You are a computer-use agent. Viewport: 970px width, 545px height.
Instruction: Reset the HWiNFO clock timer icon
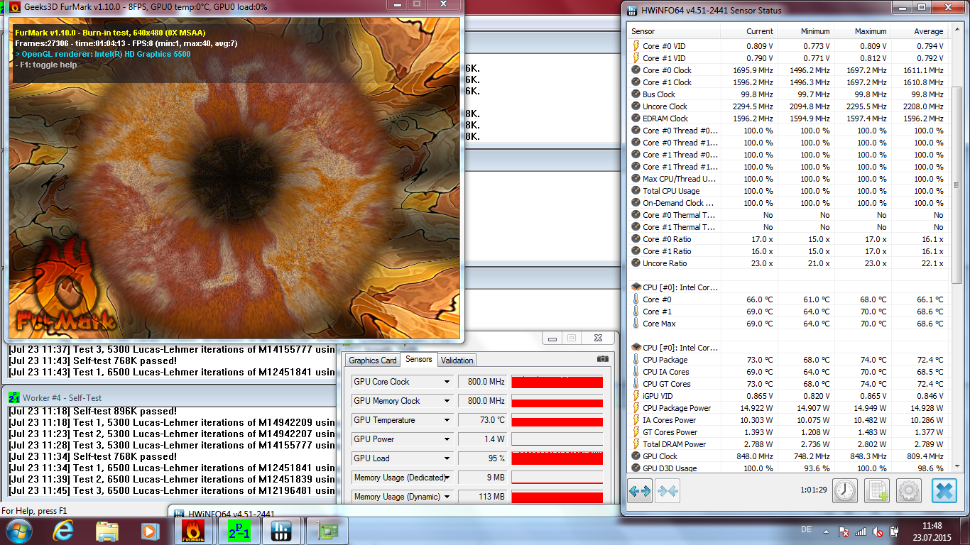(x=845, y=490)
